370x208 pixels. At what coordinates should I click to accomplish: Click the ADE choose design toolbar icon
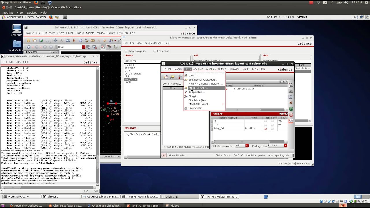coord(166,77)
